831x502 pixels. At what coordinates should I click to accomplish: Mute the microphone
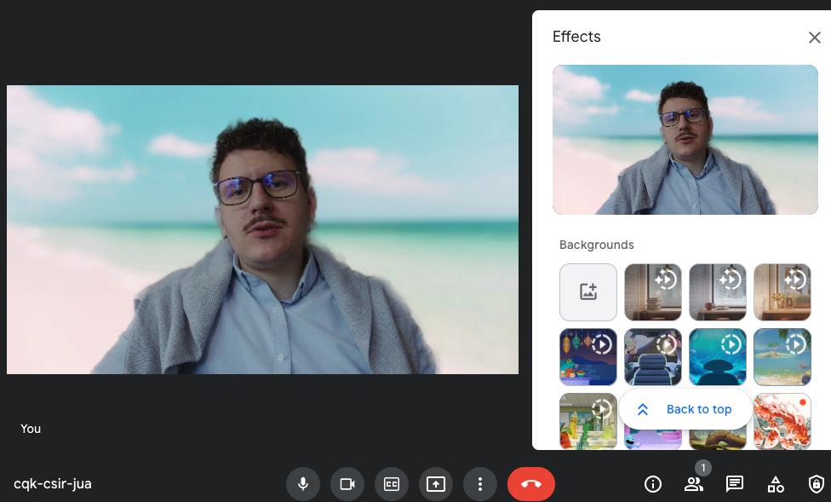pos(303,484)
